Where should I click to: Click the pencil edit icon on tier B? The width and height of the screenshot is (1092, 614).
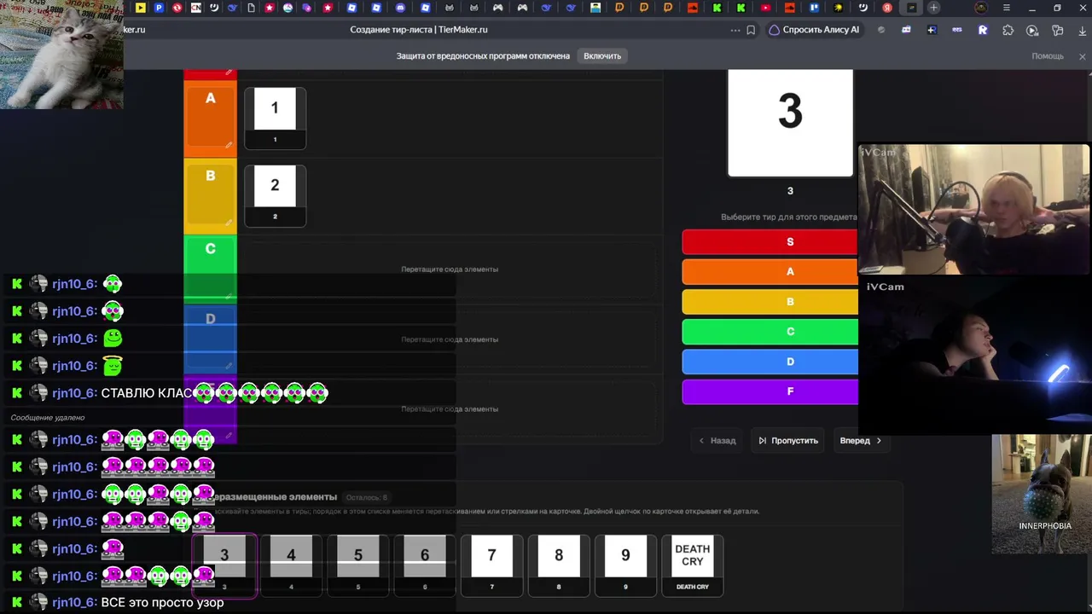coord(229,223)
